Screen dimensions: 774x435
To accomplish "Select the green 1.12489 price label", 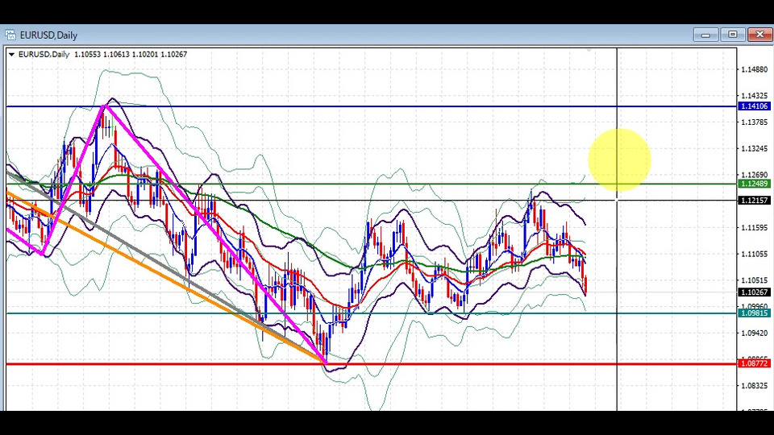I will (x=754, y=184).
